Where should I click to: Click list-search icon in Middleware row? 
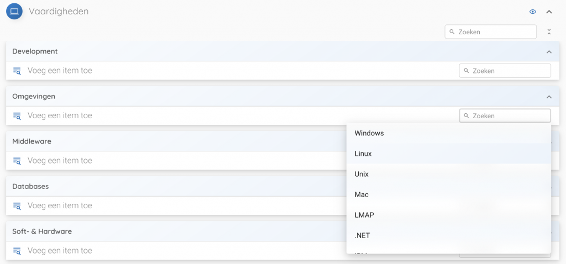[x=17, y=161]
